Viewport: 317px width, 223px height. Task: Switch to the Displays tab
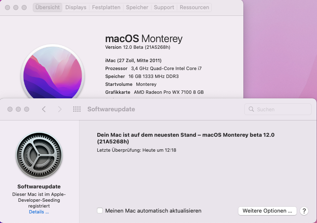click(x=76, y=7)
